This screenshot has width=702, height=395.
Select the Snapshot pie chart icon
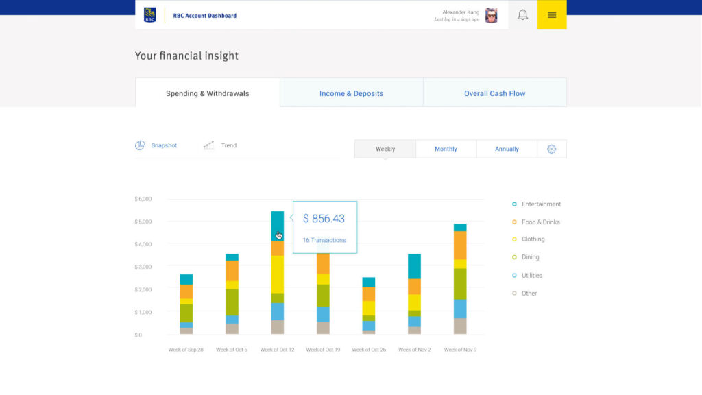[x=140, y=145]
